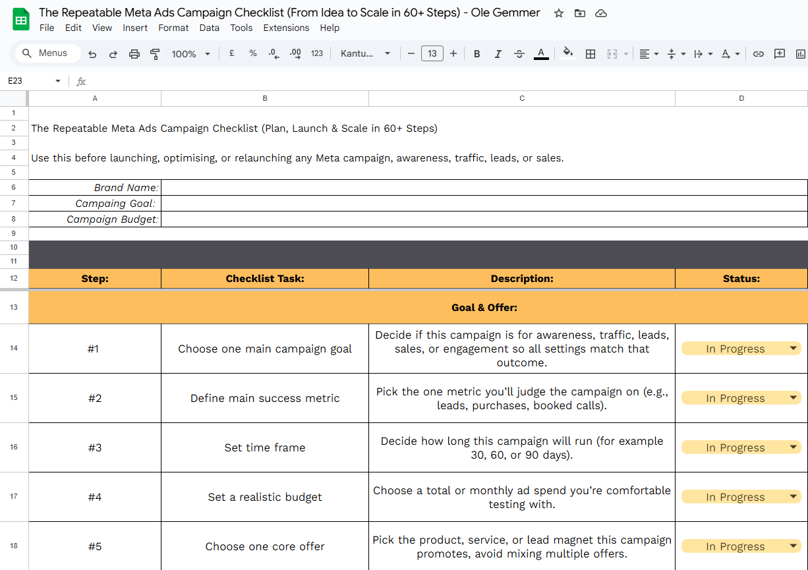Click the insert link icon
This screenshot has height=570, width=808.
759,54
